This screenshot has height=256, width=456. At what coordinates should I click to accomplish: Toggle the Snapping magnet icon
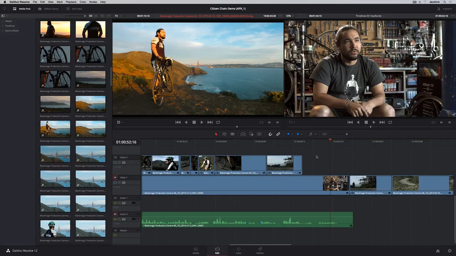click(270, 134)
